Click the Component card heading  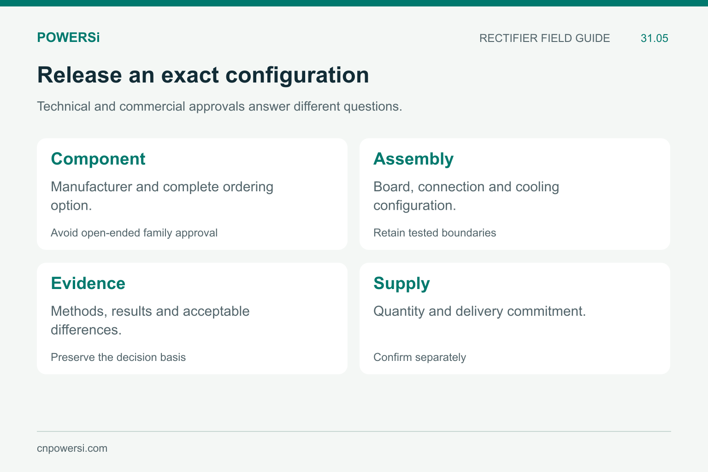(x=98, y=159)
